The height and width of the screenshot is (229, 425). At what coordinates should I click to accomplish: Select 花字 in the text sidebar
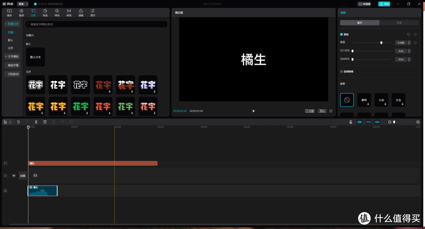pyautogui.click(x=11, y=48)
